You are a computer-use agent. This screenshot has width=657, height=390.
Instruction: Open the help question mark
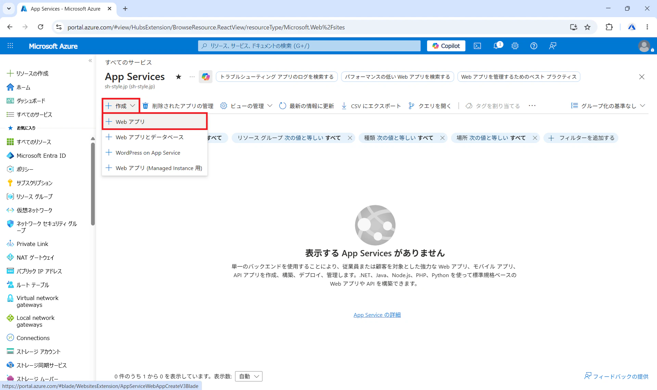(534, 46)
